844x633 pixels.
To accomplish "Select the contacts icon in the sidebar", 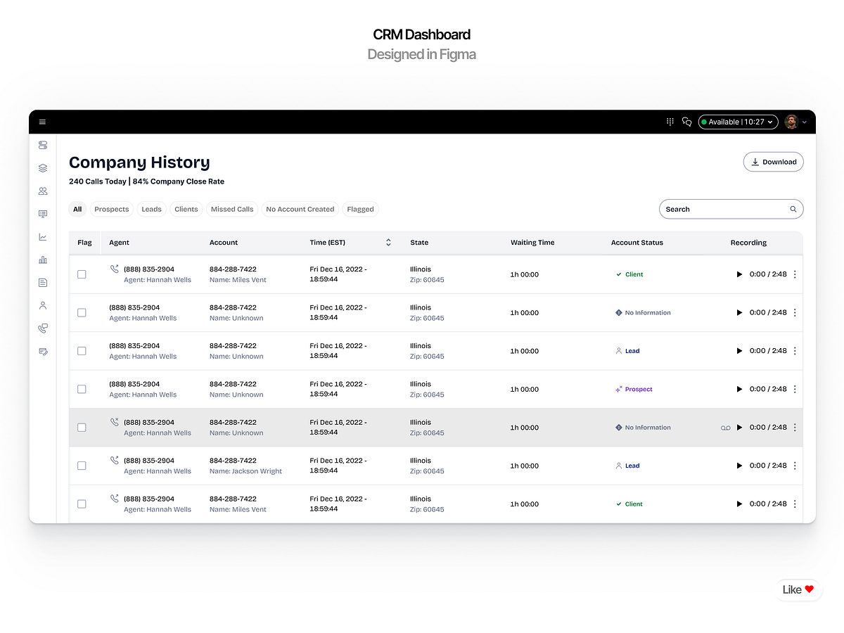I will [x=42, y=191].
